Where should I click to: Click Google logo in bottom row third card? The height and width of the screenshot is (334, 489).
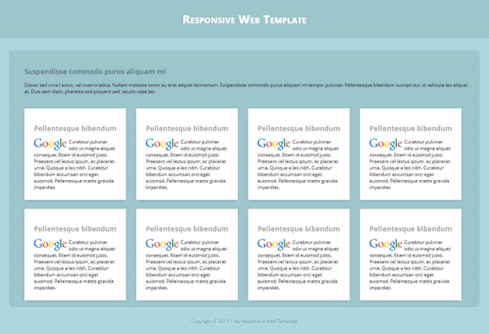click(274, 244)
